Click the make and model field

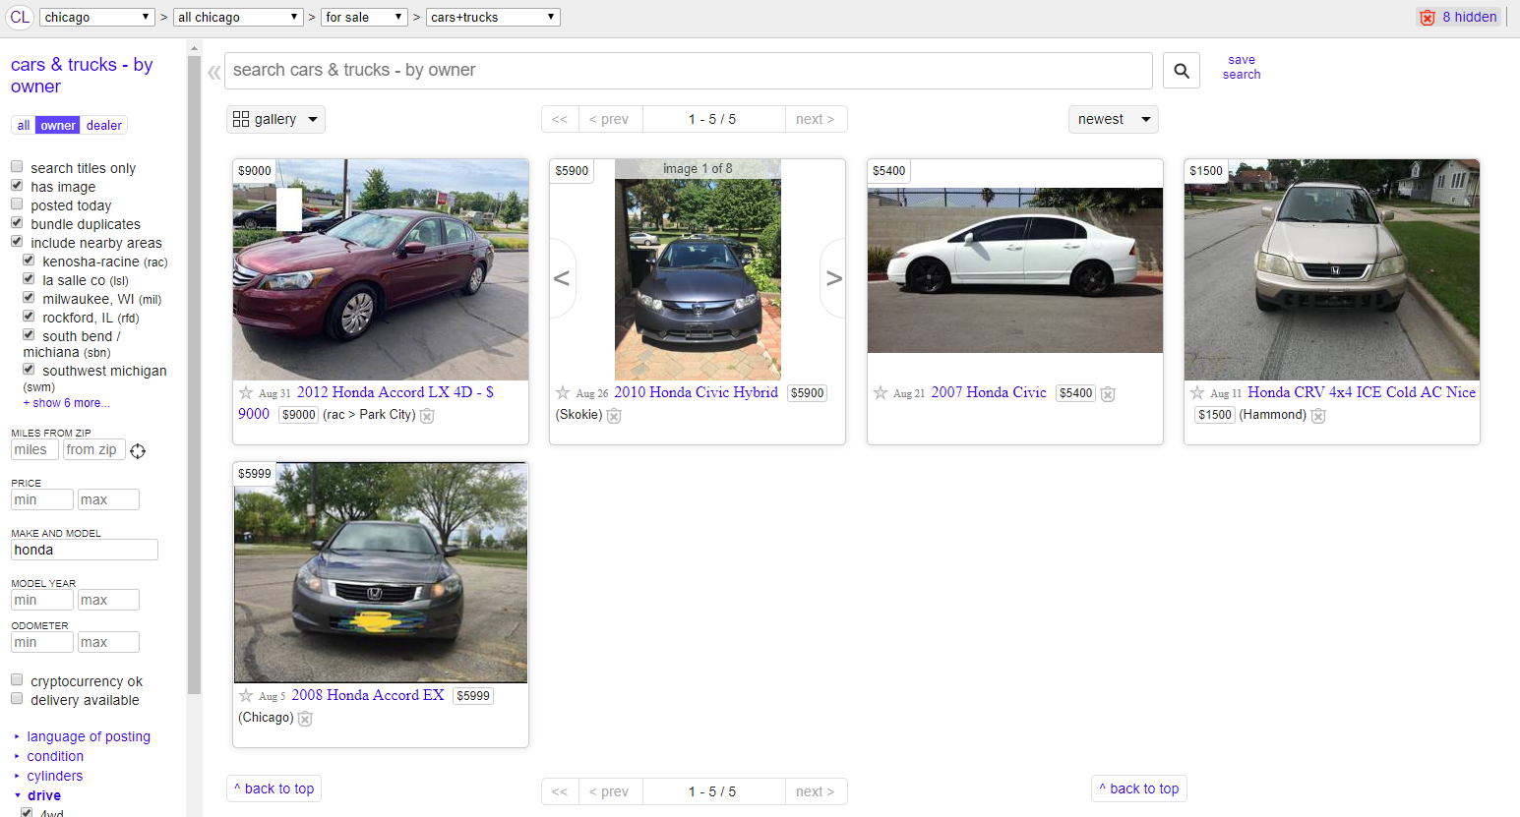[85, 550]
